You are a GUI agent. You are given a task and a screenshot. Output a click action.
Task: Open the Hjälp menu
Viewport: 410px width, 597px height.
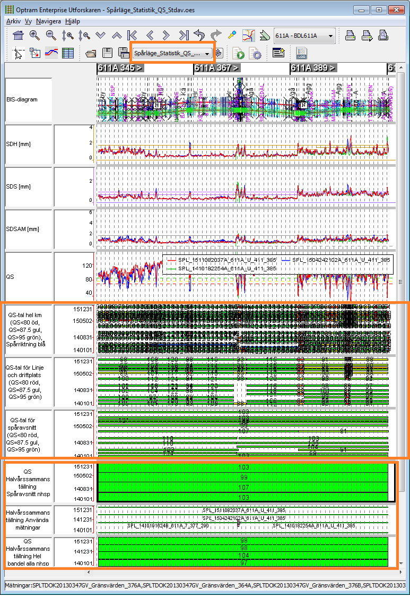tap(73, 21)
